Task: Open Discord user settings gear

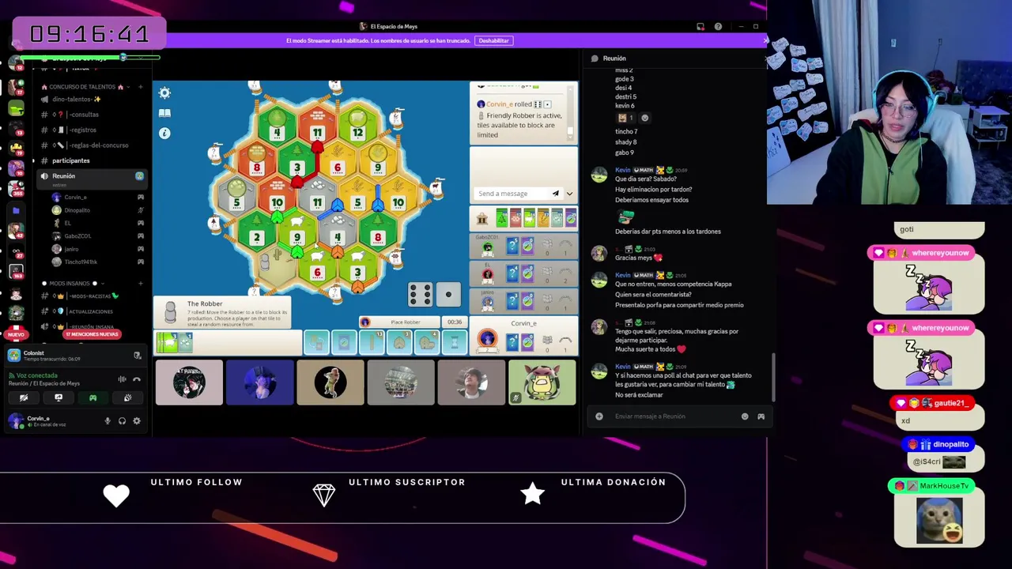Action: [137, 421]
